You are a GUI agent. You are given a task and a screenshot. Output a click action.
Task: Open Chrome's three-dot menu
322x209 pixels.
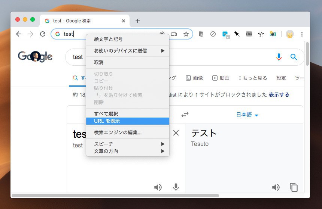click(302, 34)
